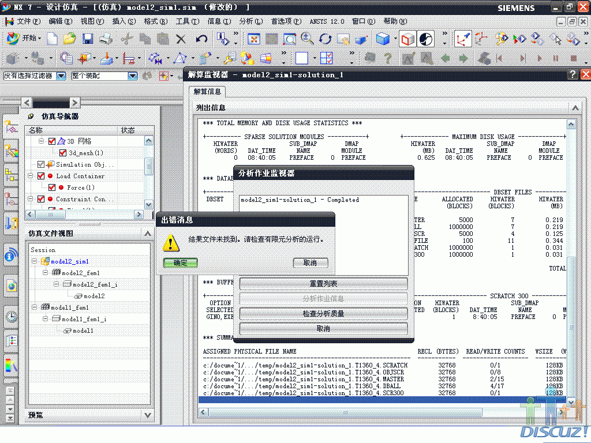Open a file with the folder icon

tap(69, 39)
